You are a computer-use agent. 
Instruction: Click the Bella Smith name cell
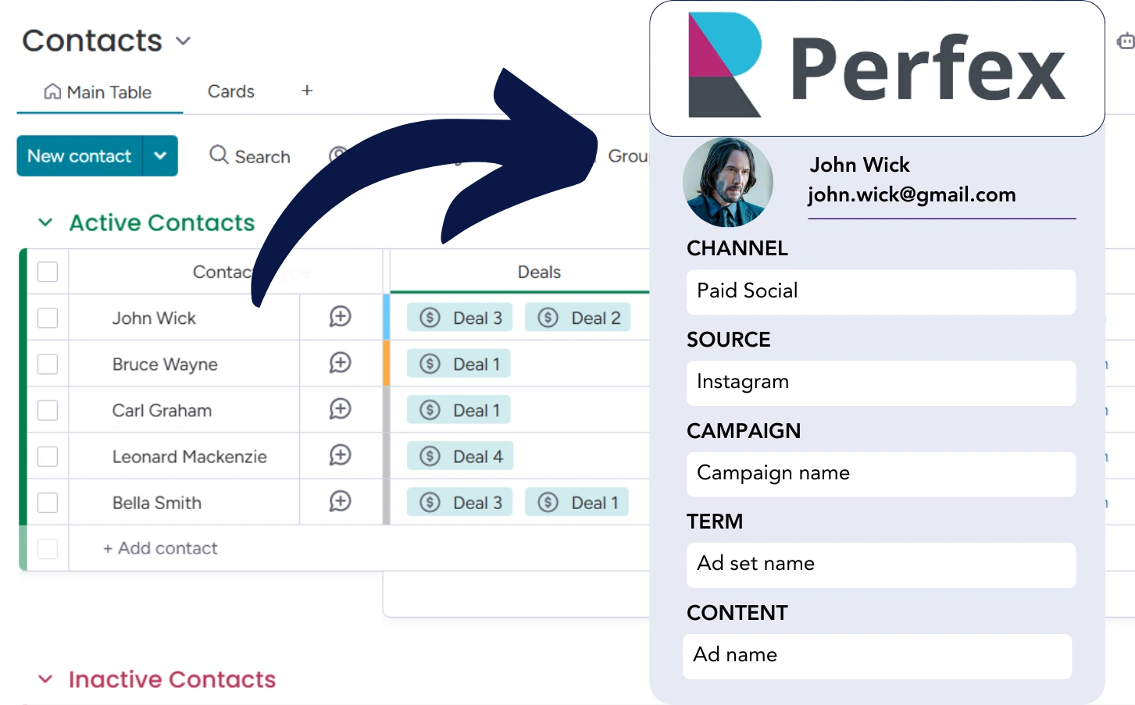[x=157, y=502]
